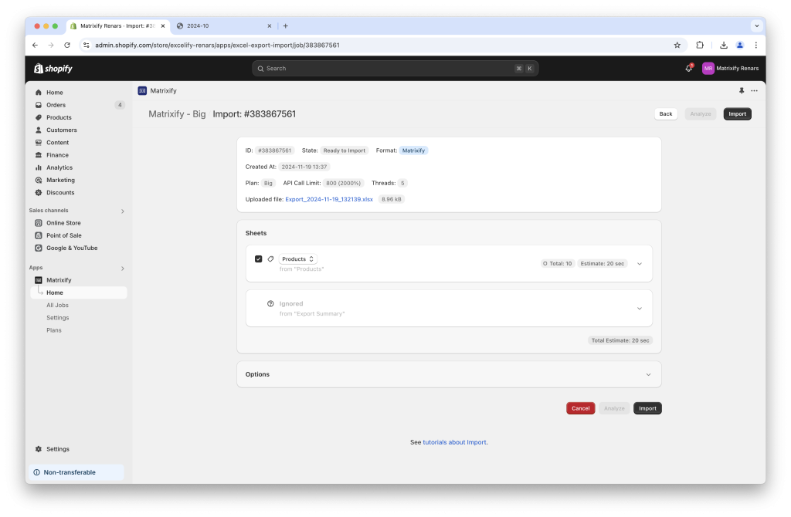The height and width of the screenshot is (517, 791).
Task: Expand the Products sheet details chevron
Action: pos(639,263)
